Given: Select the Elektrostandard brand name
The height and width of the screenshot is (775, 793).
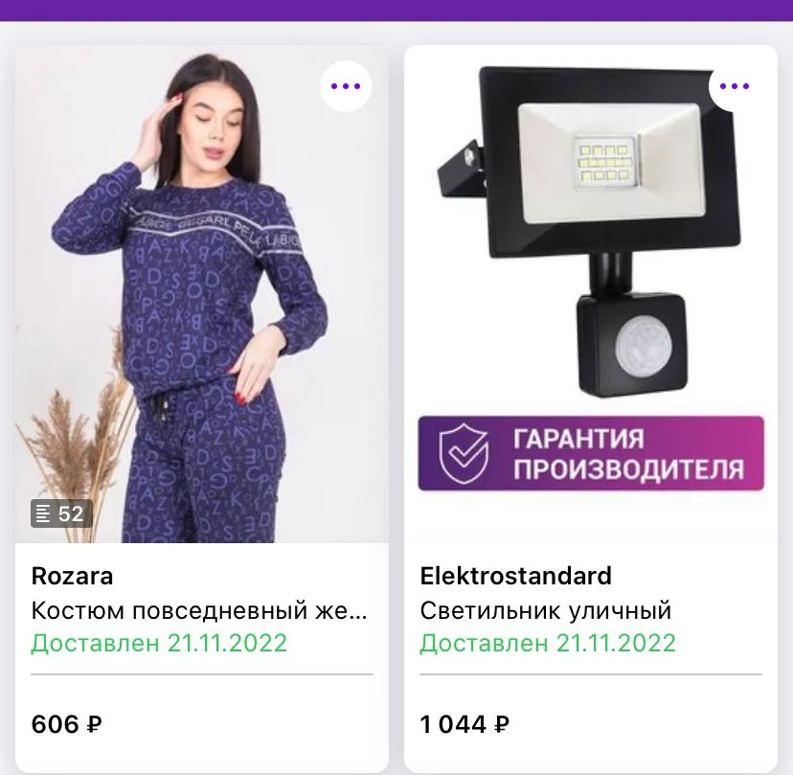Looking at the screenshot, I should [516, 576].
